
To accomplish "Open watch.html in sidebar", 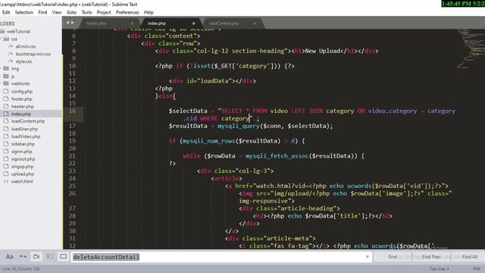I will click(x=22, y=181).
